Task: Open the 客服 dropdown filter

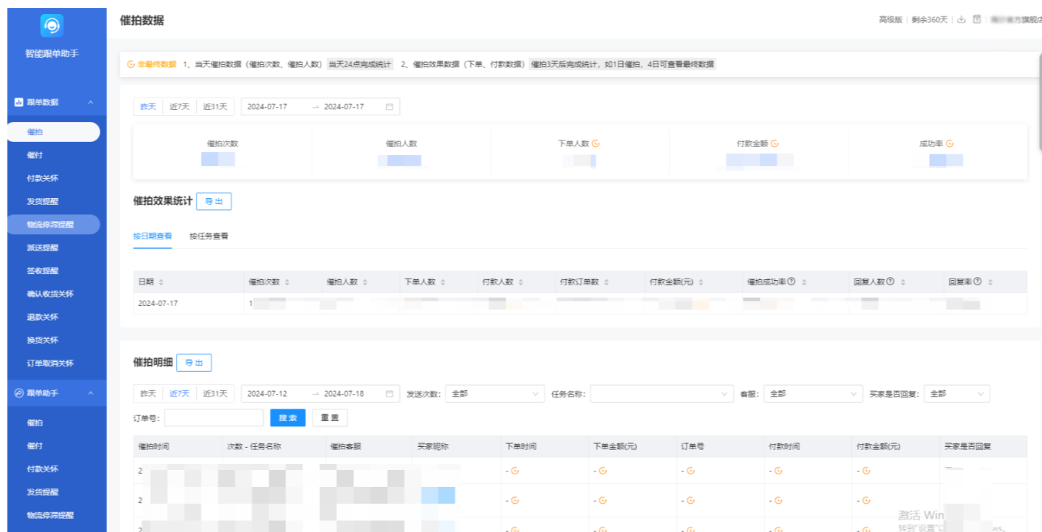Action: click(813, 394)
